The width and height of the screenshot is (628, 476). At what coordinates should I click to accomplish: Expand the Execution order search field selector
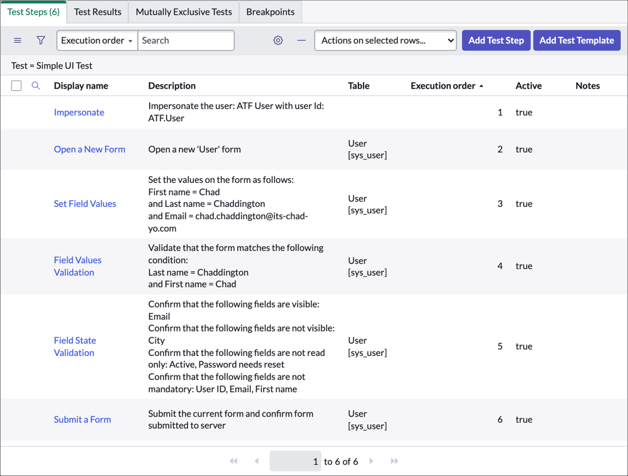point(97,40)
